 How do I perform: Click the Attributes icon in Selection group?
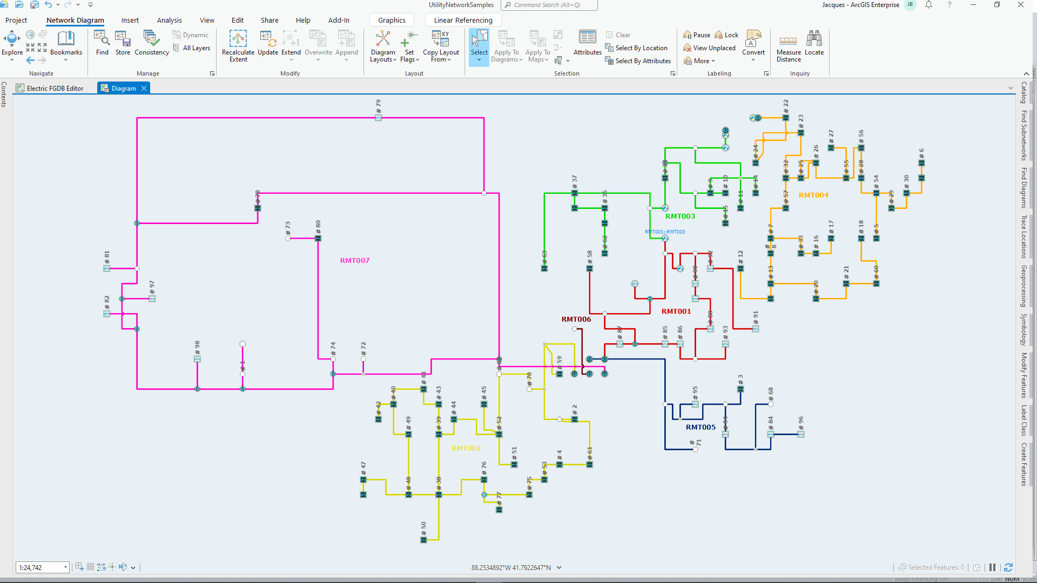tap(588, 42)
